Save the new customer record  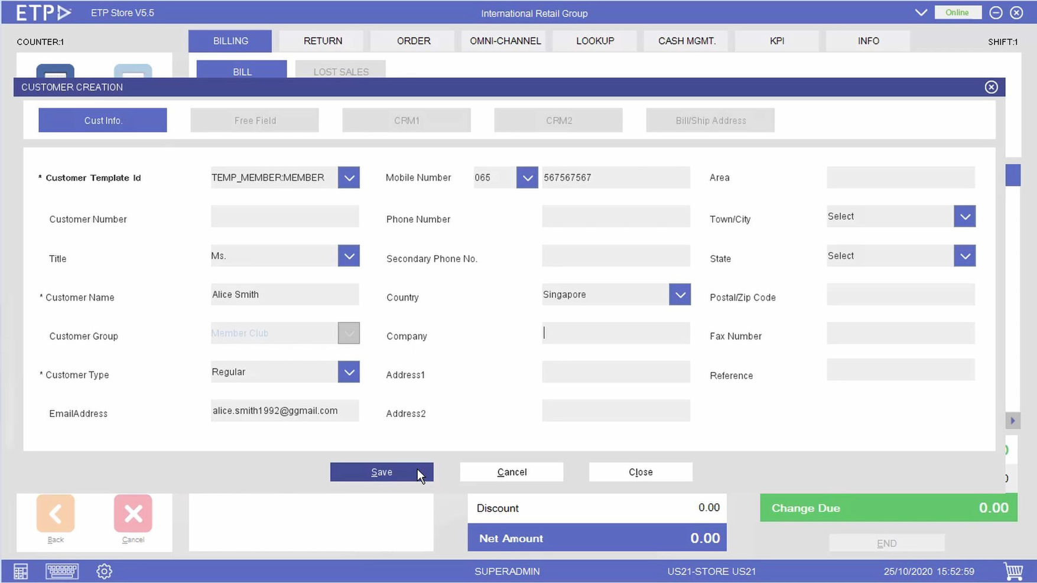[x=381, y=471]
